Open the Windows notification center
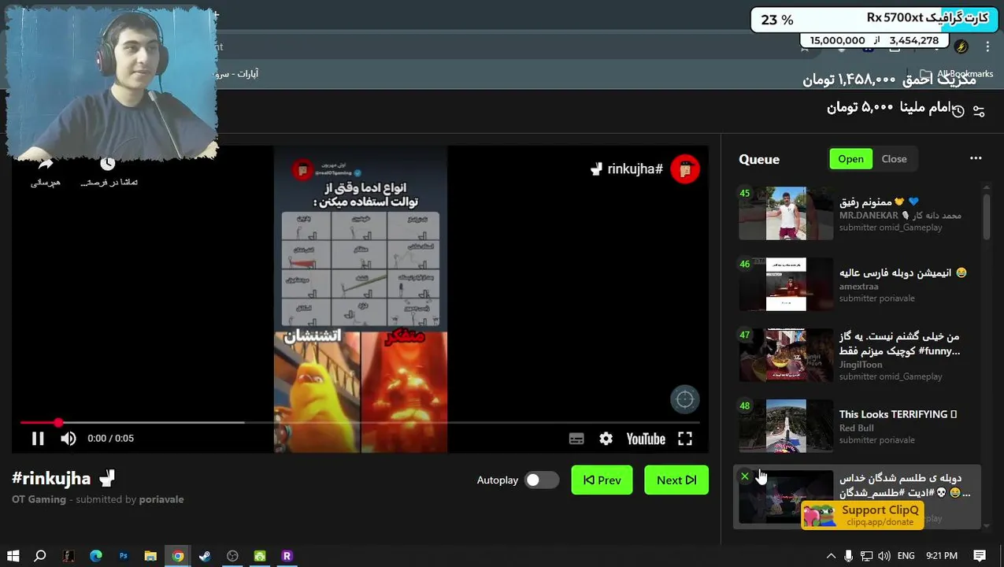The image size is (1004, 567). (980, 556)
